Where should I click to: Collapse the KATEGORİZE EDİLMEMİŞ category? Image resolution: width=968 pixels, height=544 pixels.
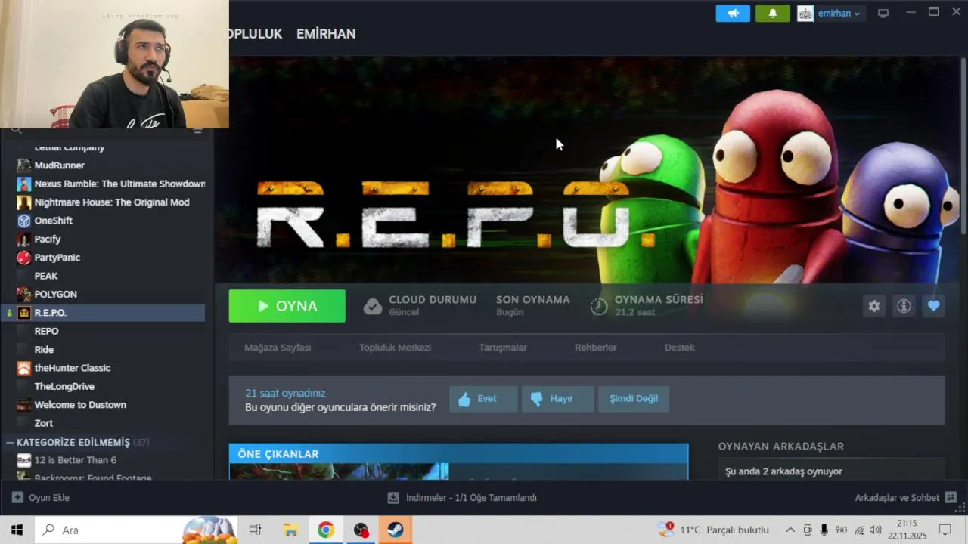10,442
